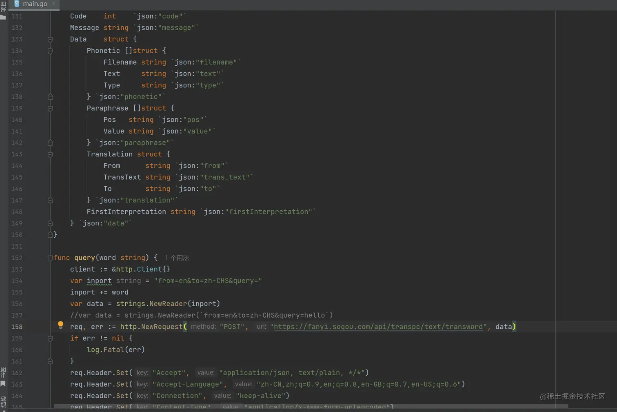Click line number 152 in the gutter
This screenshot has height=412, width=617.
tap(17, 258)
